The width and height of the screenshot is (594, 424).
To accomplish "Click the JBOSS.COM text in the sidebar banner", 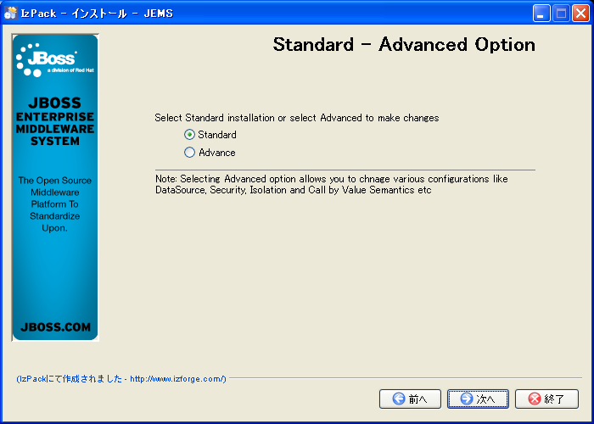I will 55,326.
